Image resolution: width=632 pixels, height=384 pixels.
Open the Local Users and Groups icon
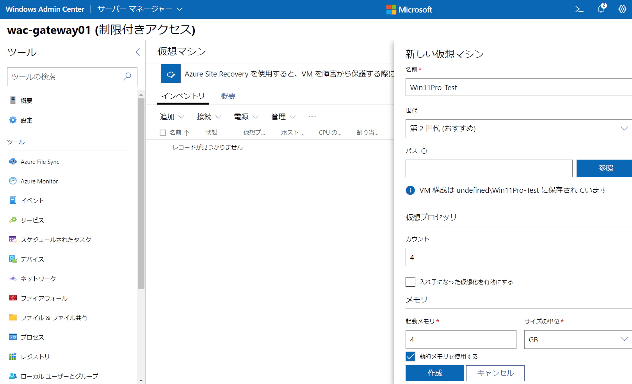[13, 376]
